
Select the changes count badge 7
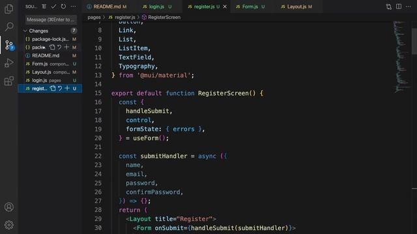coord(74,31)
